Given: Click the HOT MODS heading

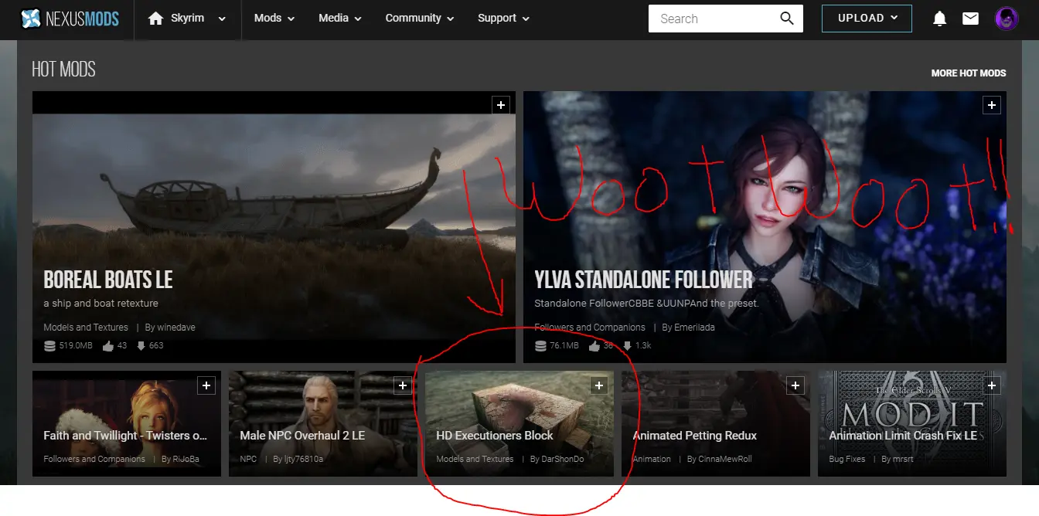Looking at the screenshot, I should click(x=63, y=70).
